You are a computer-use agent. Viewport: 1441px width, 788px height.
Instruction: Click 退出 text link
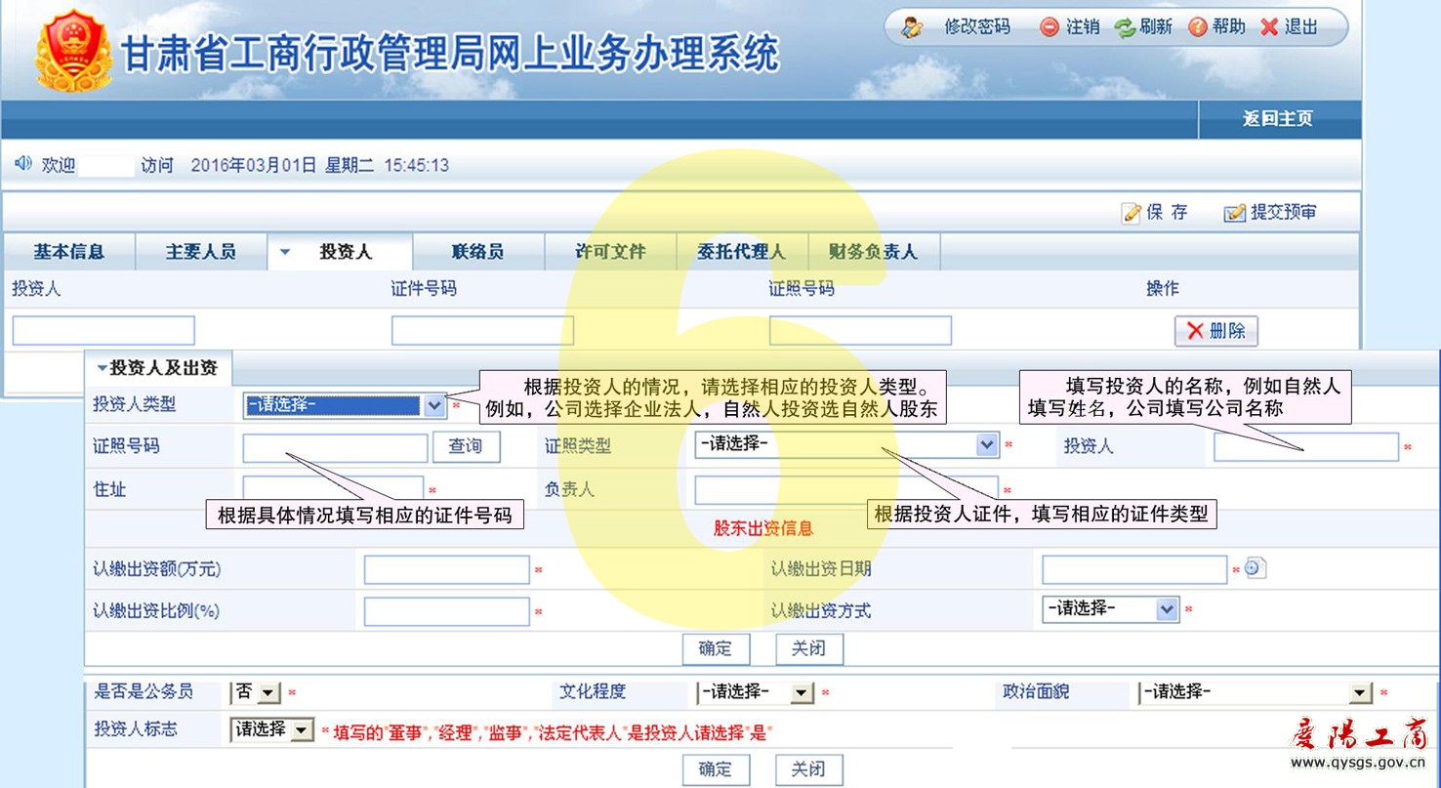pos(1300,27)
